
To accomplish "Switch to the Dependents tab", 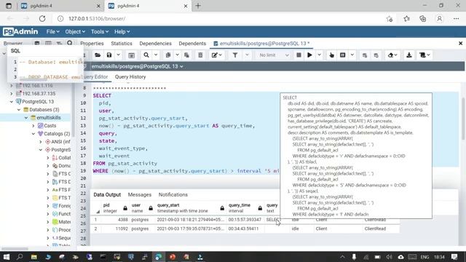I will coord(192,44).
